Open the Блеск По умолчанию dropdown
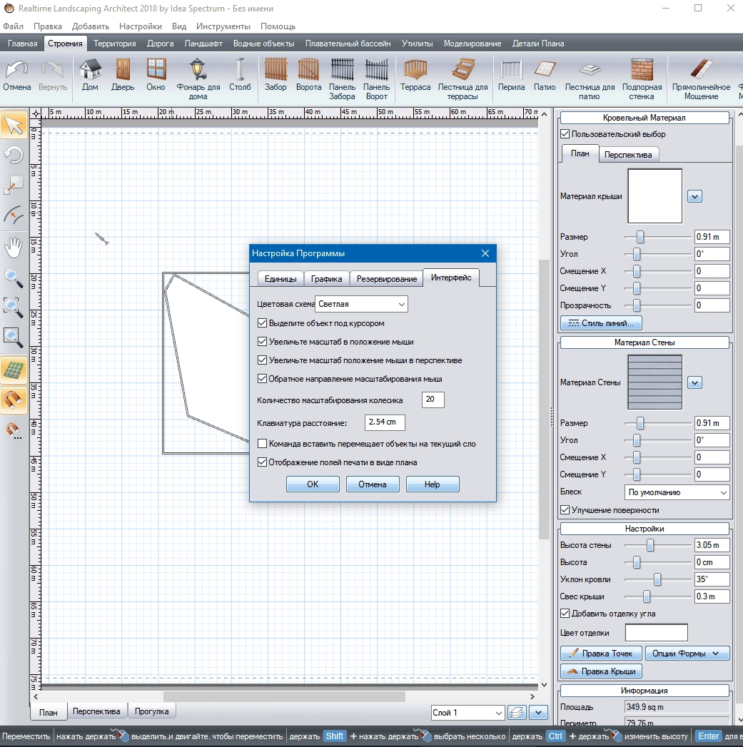The image size is (743, 747). [x=677, y=492]
